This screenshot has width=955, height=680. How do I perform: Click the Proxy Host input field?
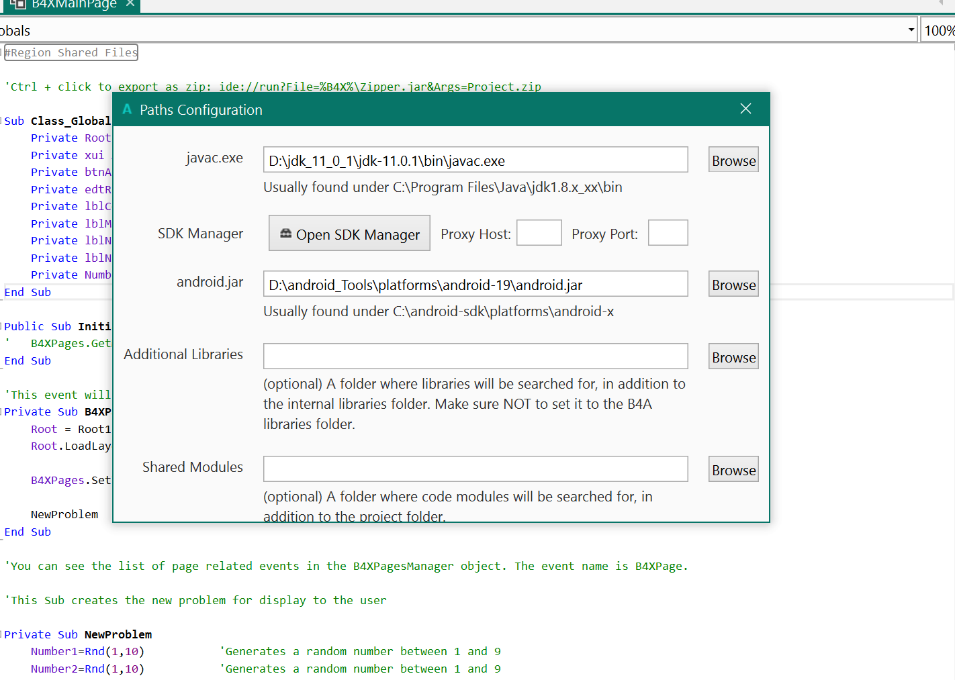coord(539,233)
